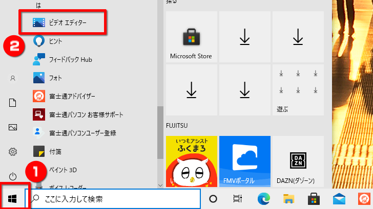Image resolution: width=373 pixels, height=209 pixels.
Task: Open Settings gear in Start sidebar
Action: [13, 152]
